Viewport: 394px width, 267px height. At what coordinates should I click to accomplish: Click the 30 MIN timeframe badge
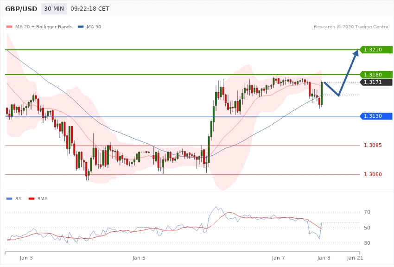pos(54,9)
